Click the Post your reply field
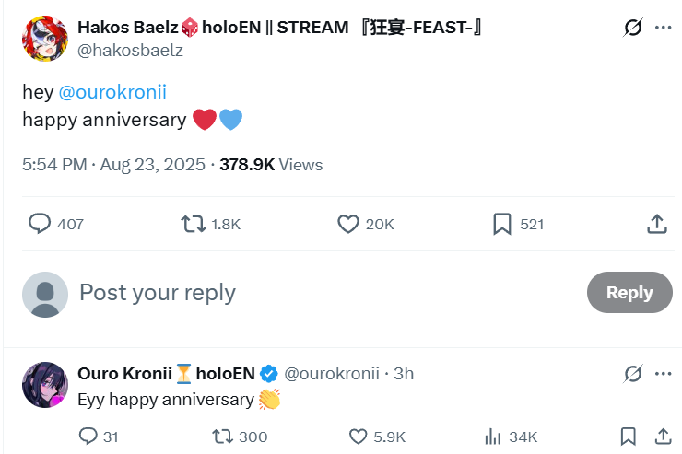 (158, 293)
